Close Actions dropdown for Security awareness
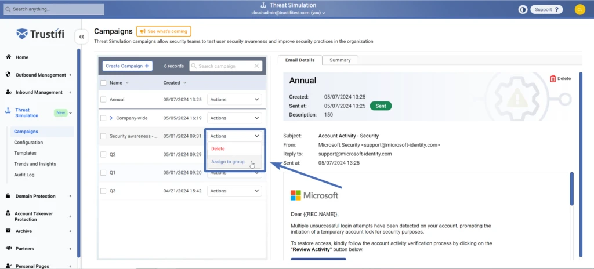This screenshot has width=594, height=269. tap(234, 136)
